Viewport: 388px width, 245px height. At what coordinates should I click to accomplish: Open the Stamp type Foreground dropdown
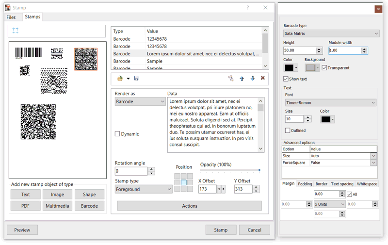(144, 189)
